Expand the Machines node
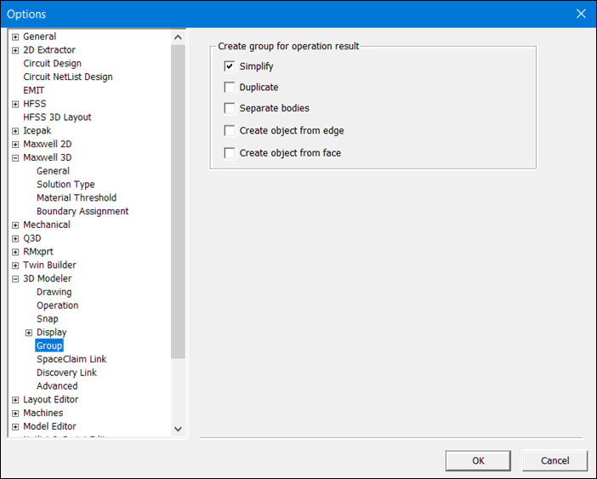This screenshot has height=479, width=597. click(15, 413)
